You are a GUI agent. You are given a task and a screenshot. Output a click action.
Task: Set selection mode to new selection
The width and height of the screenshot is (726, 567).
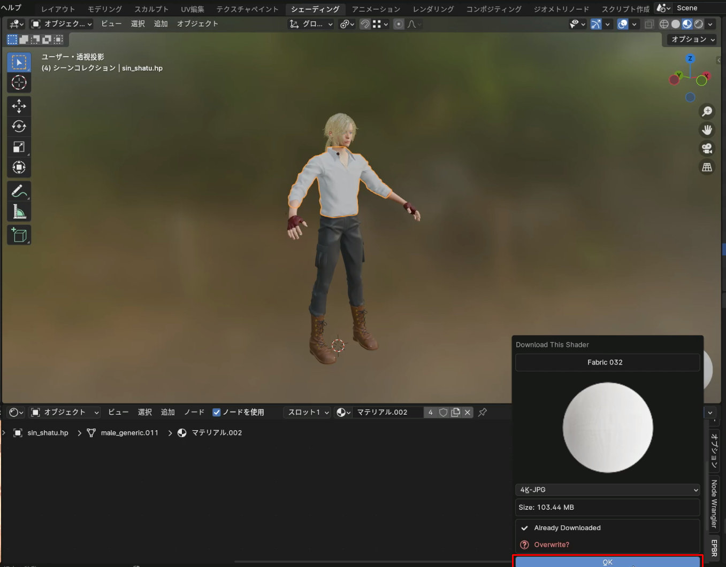pos(12,40)
